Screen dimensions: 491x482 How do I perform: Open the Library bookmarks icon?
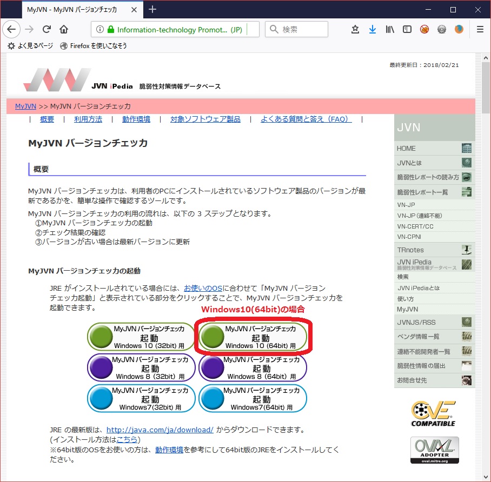390,29
